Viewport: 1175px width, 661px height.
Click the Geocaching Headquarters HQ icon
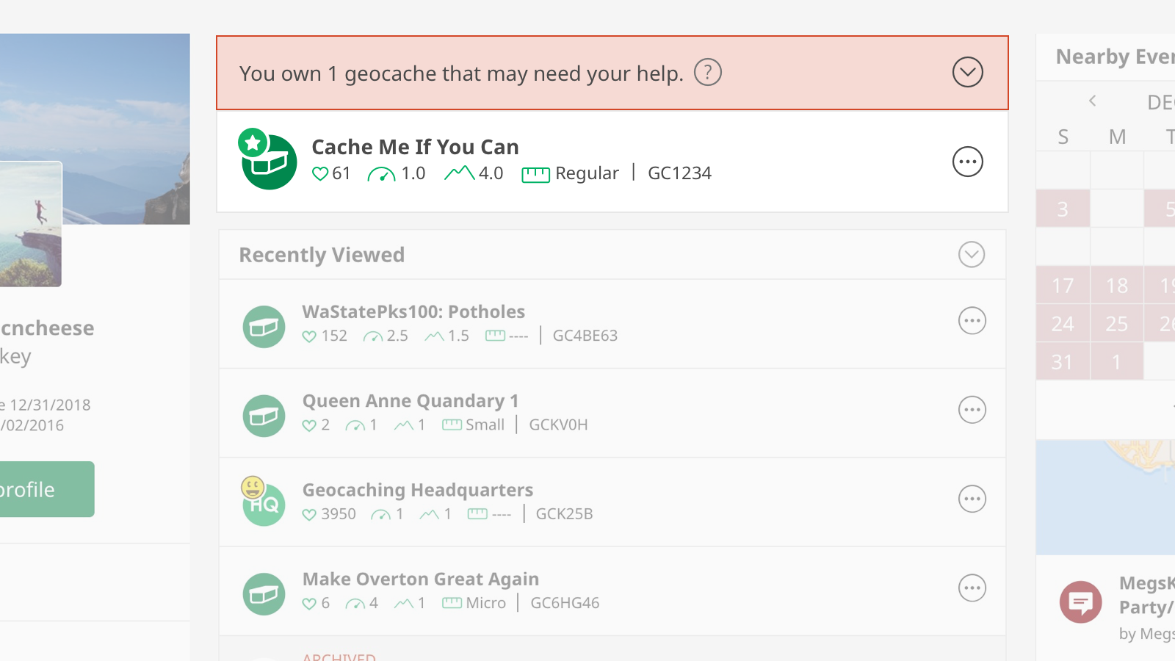click(264, 503)
